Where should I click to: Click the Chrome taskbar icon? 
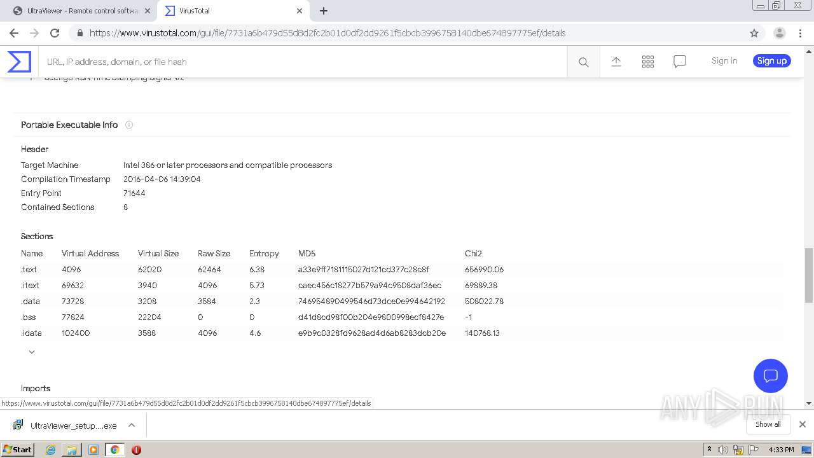click(114, 450)
